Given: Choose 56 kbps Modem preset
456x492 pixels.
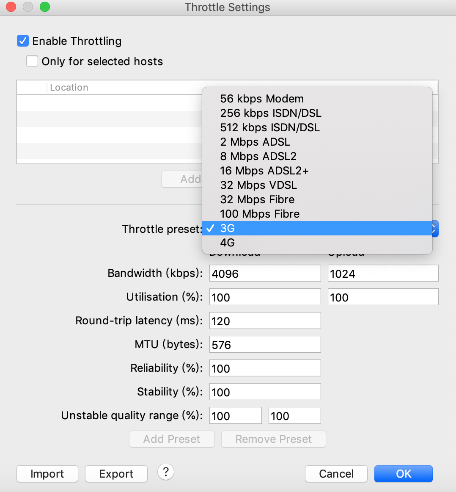Looking at the screenshot, I should click(317, 99).
